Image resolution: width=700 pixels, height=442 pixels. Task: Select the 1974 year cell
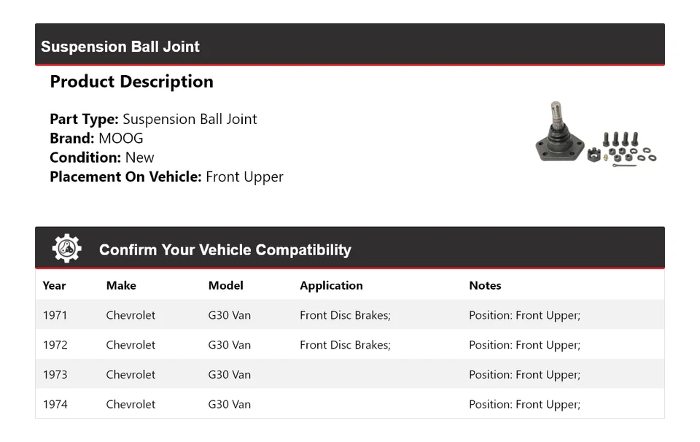(55, 404)
